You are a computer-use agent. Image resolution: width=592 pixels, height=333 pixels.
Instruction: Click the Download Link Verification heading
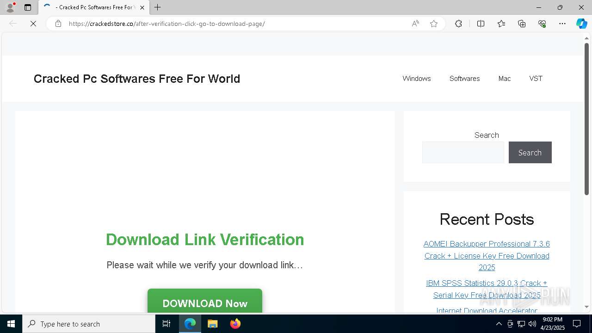pos(205,240)
